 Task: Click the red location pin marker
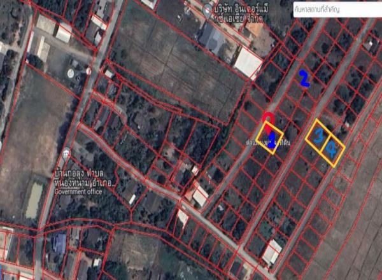tap(269, 119)
